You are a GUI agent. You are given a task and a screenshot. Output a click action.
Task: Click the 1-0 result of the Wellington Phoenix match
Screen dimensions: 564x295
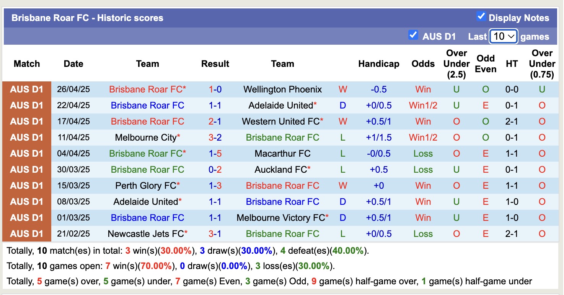pos(215,89)
